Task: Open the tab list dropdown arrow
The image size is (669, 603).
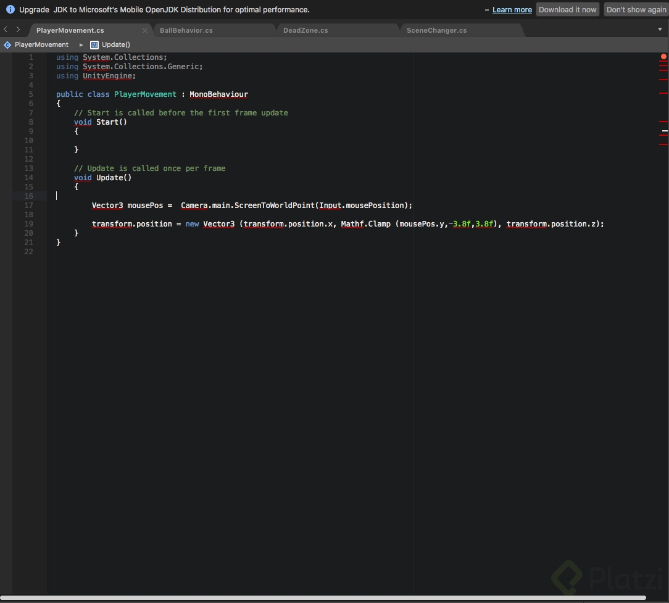Action: point(660,30)
